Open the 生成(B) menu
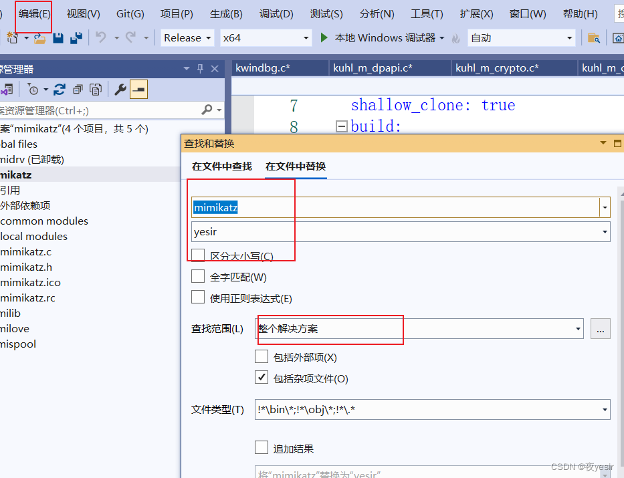The width and height of the screenshot is (624, 478). tap(226, 14)
